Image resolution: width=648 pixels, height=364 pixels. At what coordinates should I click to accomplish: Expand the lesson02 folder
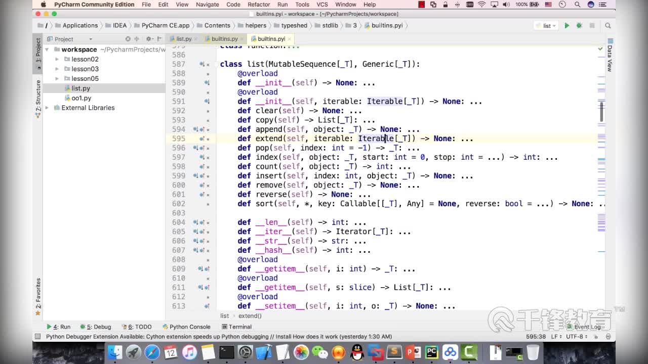point(57,59)
